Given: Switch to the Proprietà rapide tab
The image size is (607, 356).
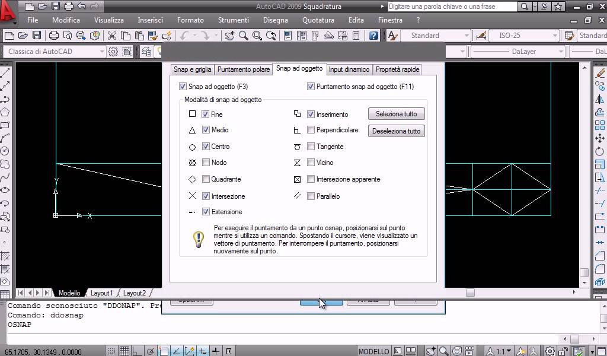Looking at the screenshot, I should pos(397,69).
